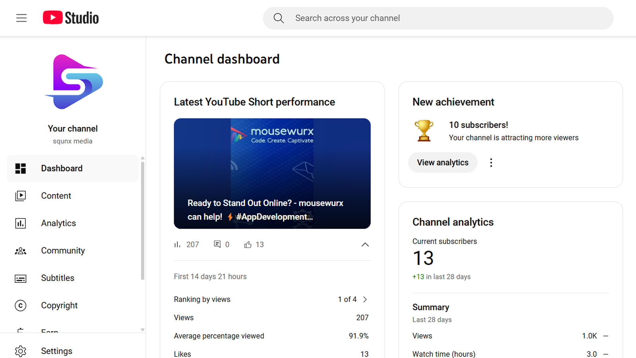Click the squnx media channel name
The image size is (636, 358).
point(73,141)
